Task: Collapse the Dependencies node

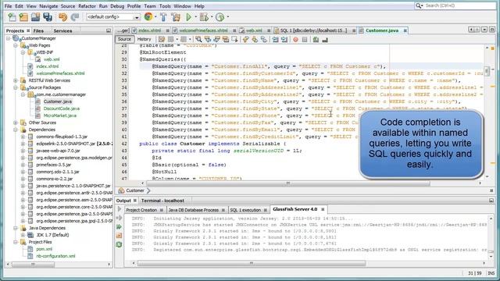Action: click(x=16, y=130)
